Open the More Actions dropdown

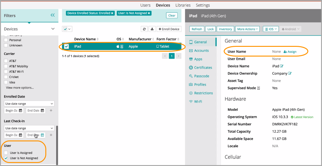point(247,29)
